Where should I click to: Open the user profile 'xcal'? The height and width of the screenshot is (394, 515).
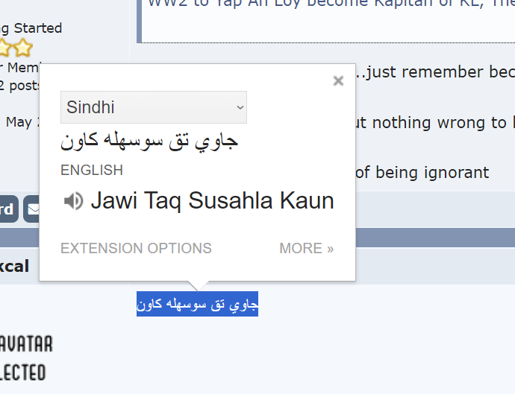pyautogui.click(x=14, y=266)
